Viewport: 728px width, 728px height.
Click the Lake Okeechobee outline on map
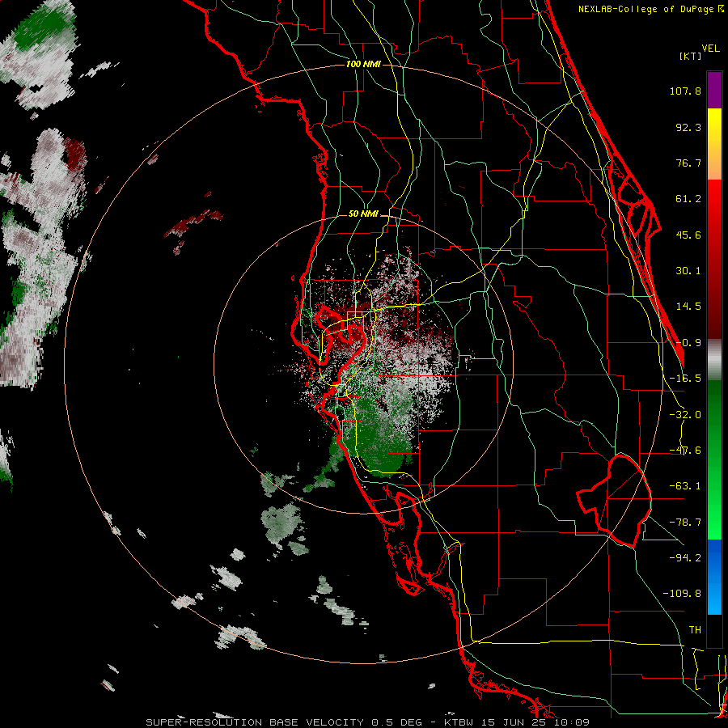point(614,501)
